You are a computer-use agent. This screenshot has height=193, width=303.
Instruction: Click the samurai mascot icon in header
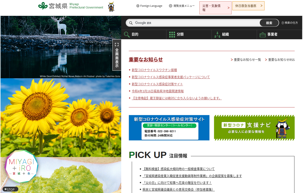click(111, 7)
